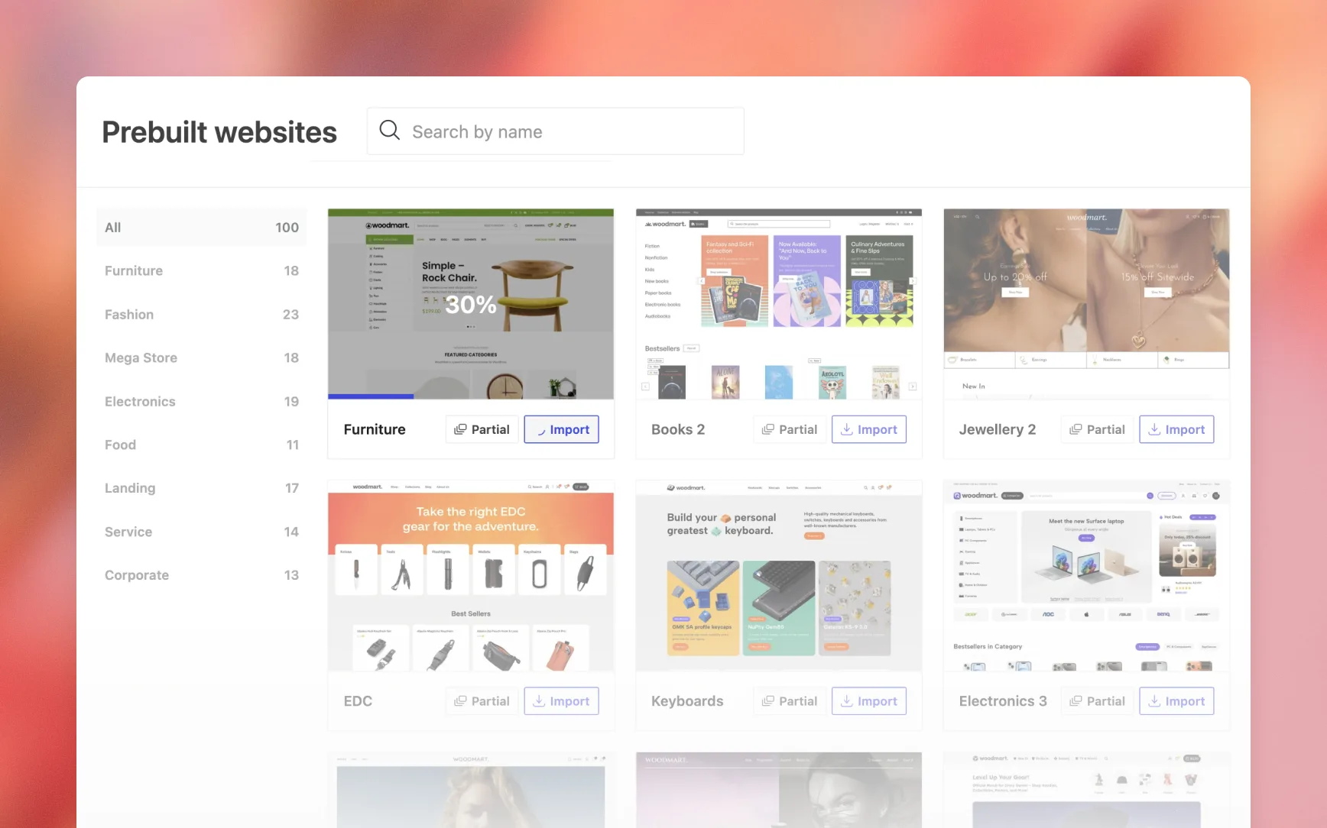Click the Electronics 3 card title
The width and height of the screenshot is (1327, 828).
pyautogui.click(x=1003, y=701)
